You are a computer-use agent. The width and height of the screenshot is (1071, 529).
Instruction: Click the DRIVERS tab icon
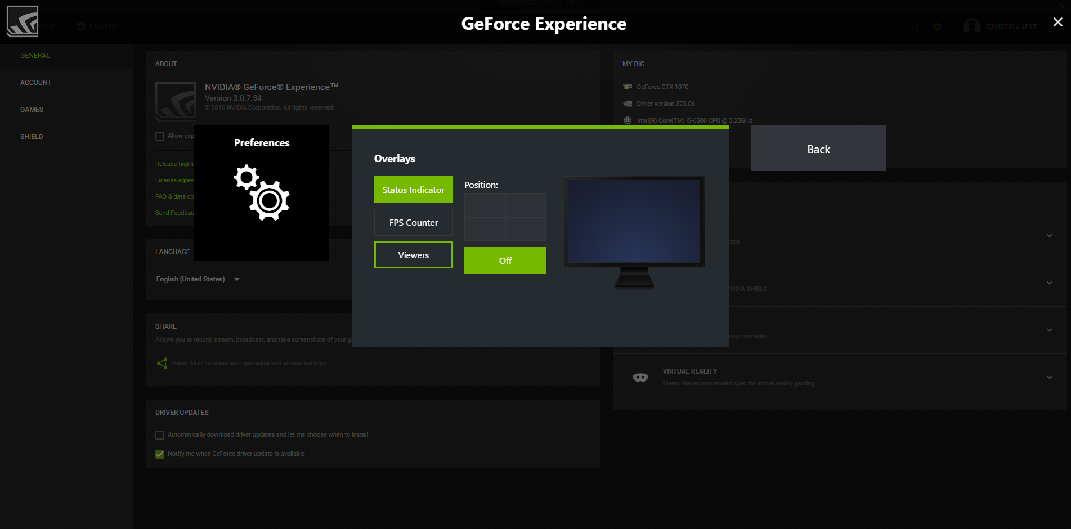(x=81, y=26)
